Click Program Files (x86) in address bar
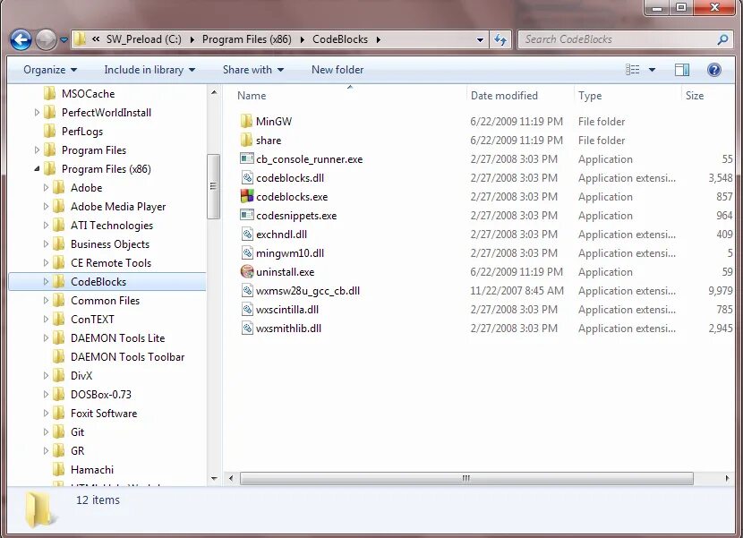This screenshot has height=538, width=743. (x=247, y=39)
